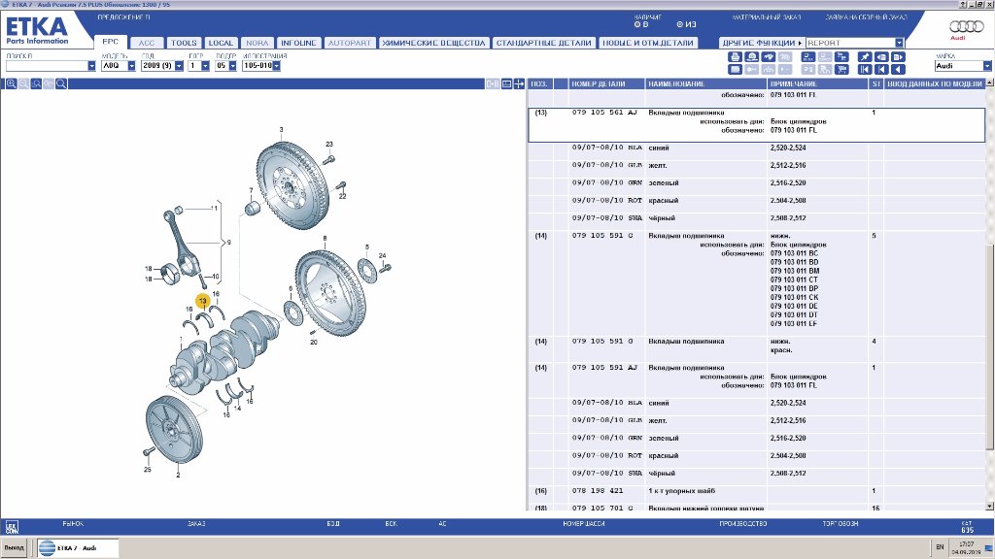This screenshot has width=995, height=559.
Task: Click the pushpin icon in the toolbar
Action: pos(865,57)
